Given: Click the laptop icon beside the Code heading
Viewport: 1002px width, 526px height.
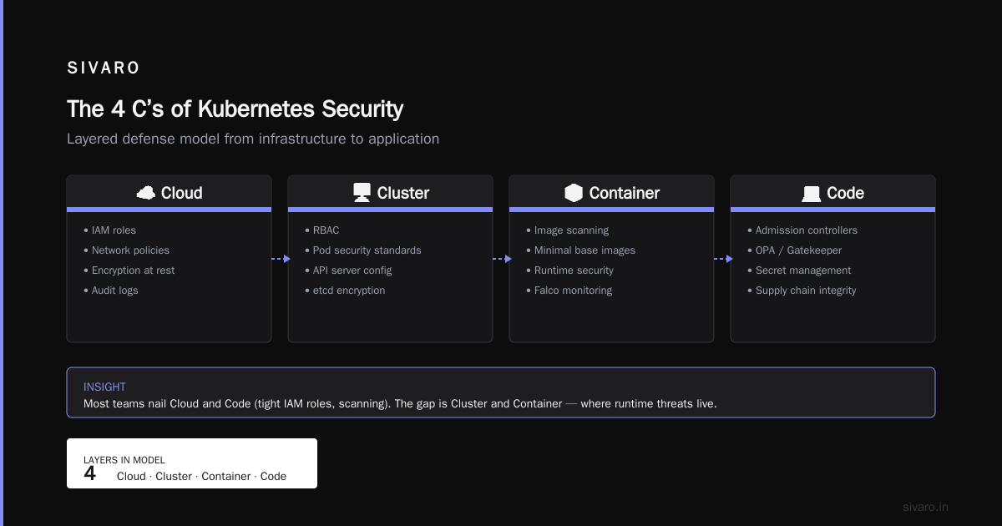Looking at the screenshot, I should pos(811,194).
